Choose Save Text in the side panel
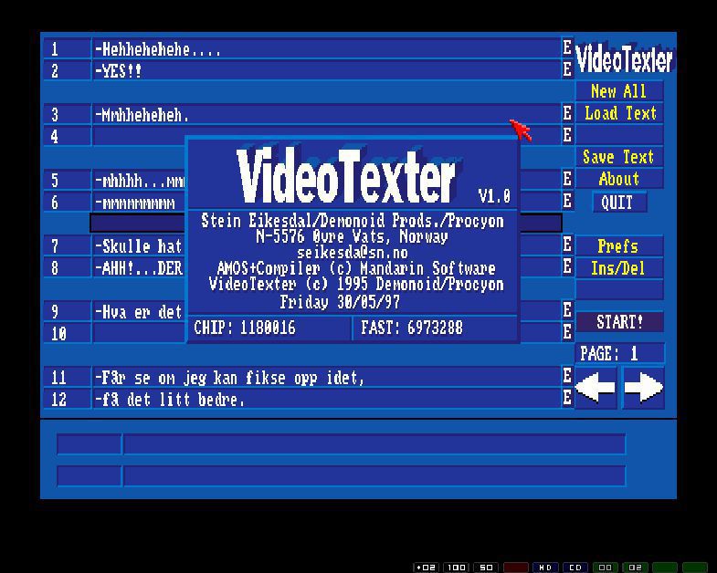The height and width of the screenshot is (573, 717). click(x=618, y=157)
